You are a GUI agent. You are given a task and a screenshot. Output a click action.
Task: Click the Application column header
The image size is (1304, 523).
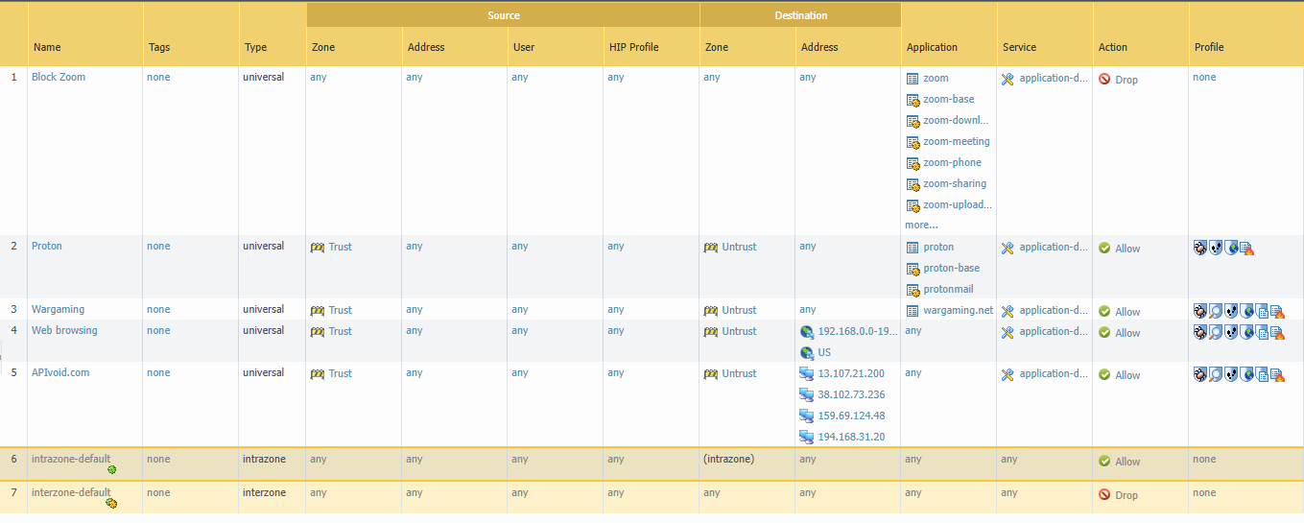pyautogui.click(x=949, y=47)
